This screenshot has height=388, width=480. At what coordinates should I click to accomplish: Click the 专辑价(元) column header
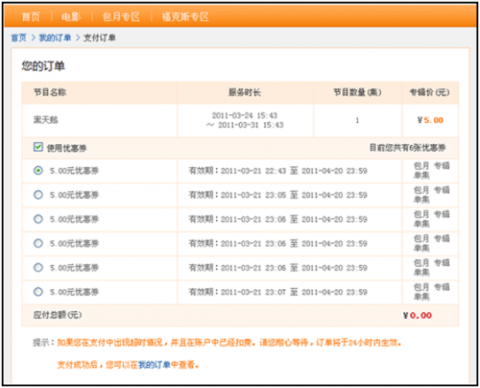point(430,92)
